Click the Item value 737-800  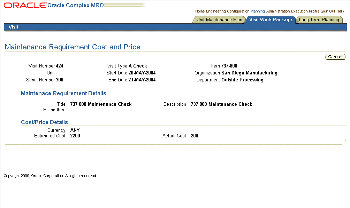(x=229, y=66)
